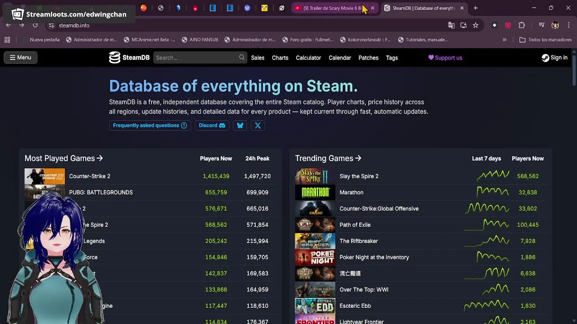Open the Charts page

point(280,58)
